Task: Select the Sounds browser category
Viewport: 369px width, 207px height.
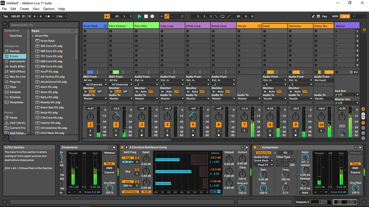Action: pos(14,51)
